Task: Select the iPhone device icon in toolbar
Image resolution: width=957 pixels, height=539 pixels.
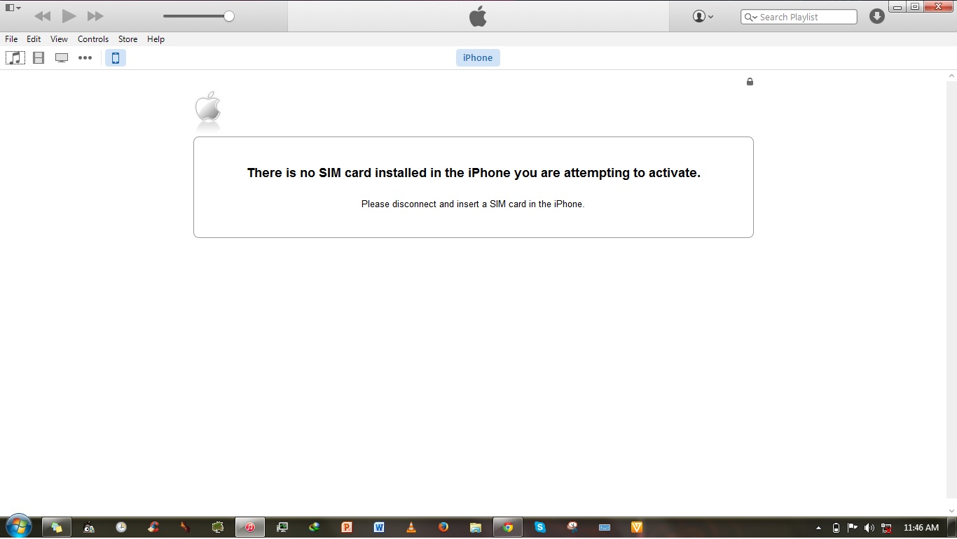Action: (116, 58)
